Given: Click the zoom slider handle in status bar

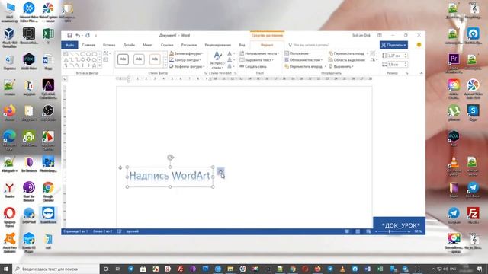Looking at the screenshot, I should [x=390, y=231].
